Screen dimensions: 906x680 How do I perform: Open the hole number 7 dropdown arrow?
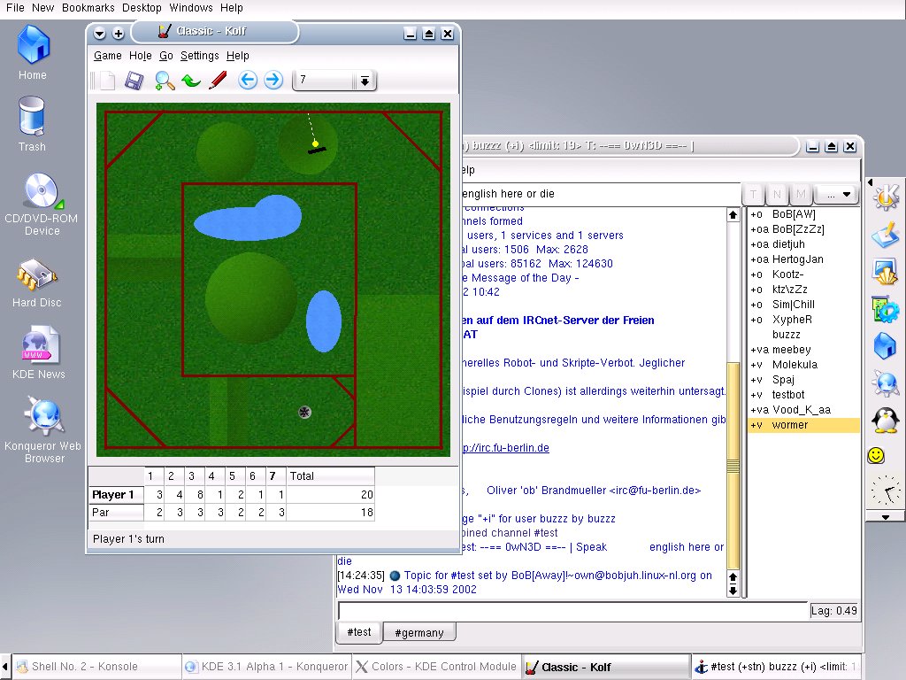365,81
